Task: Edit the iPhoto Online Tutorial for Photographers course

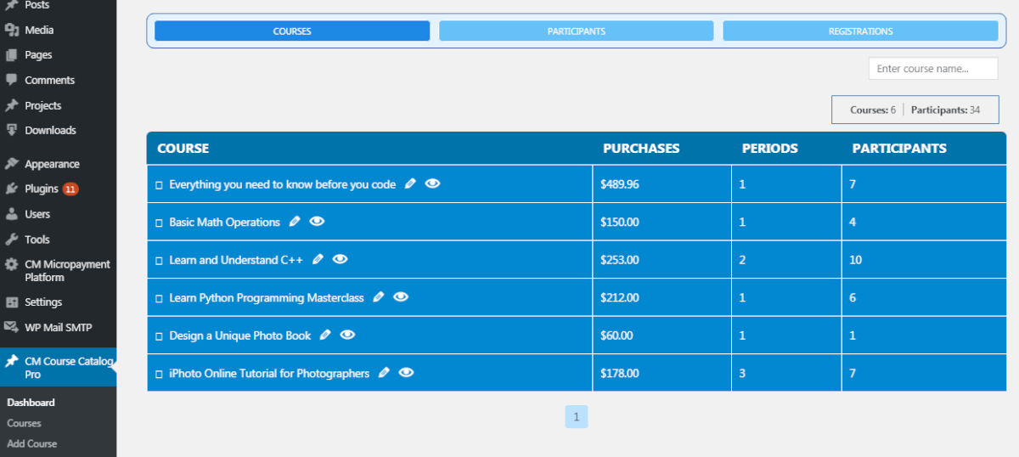Action: pyautogui.click(x=384, y=373)
